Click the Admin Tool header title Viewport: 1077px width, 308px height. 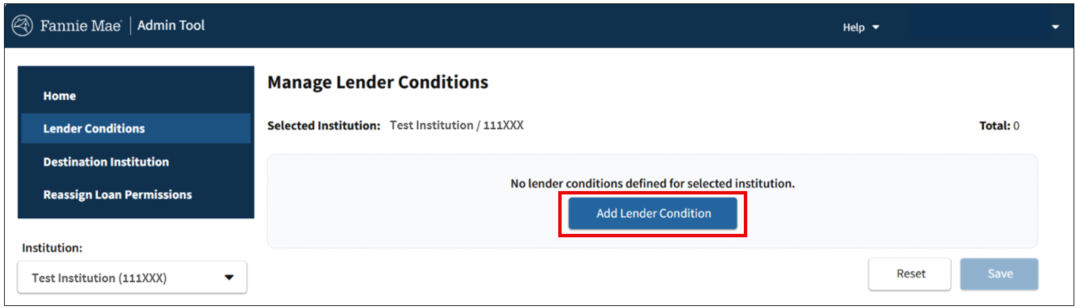coord(171,26)
